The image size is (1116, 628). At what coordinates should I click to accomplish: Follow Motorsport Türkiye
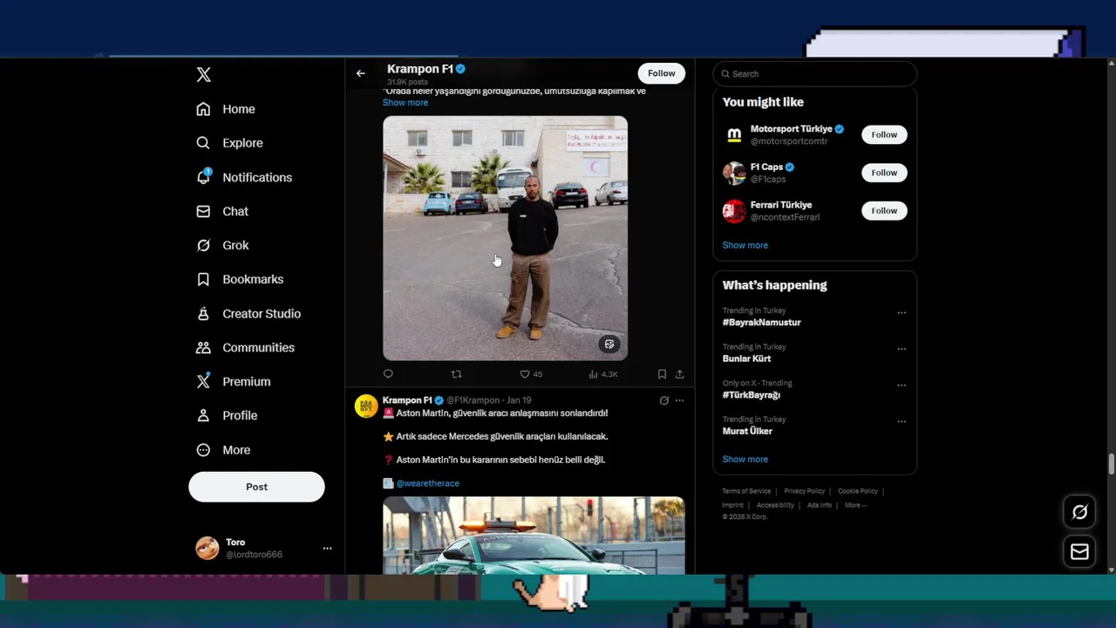(884, 134)
